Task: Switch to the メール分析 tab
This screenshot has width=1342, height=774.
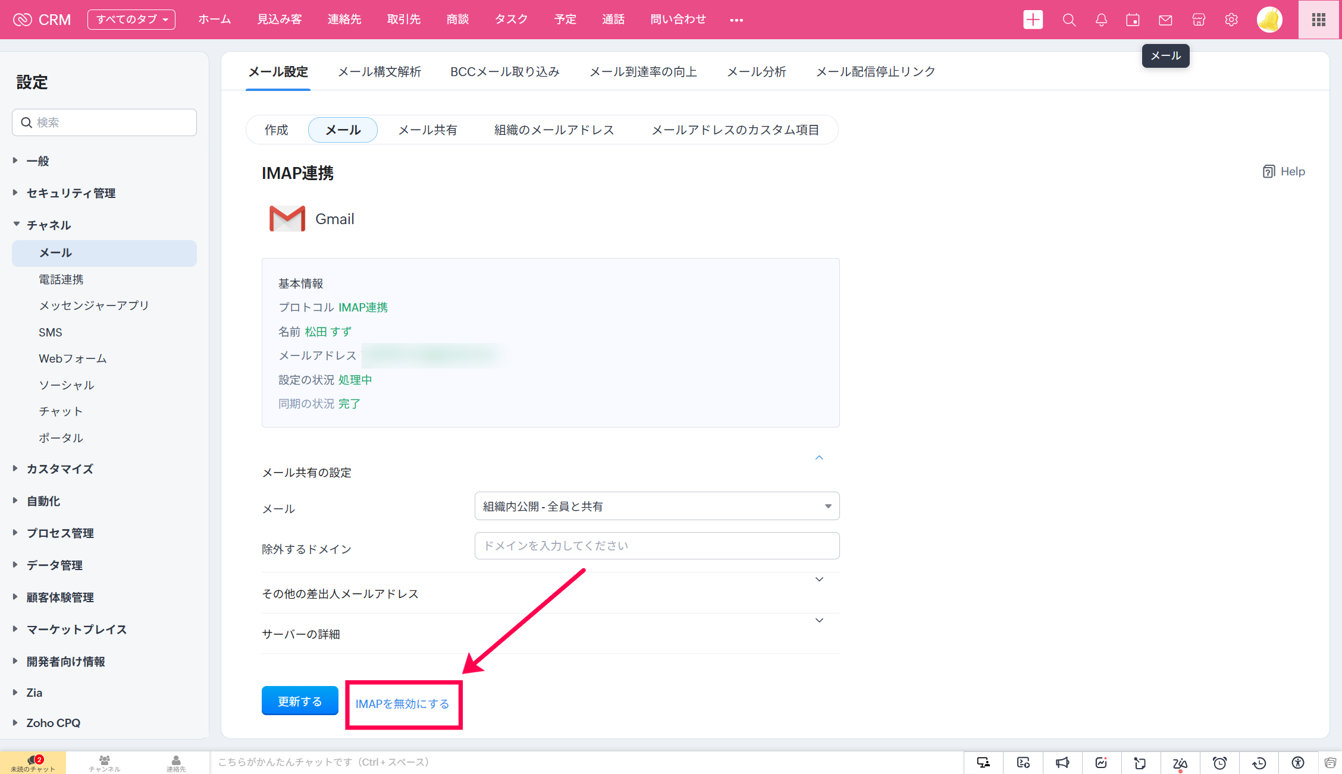Action: point(756,72)
